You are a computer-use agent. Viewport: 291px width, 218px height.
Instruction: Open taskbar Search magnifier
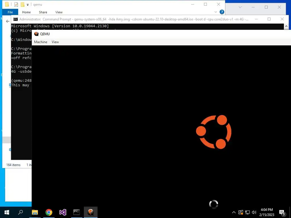[x=20, y=212]
